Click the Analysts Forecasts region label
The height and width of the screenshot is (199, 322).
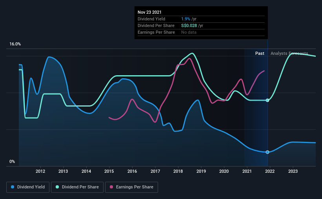289,53
